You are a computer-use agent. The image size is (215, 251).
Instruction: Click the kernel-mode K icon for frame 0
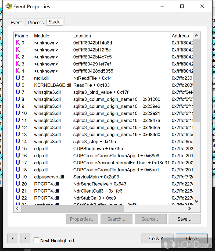click(18, 43)
